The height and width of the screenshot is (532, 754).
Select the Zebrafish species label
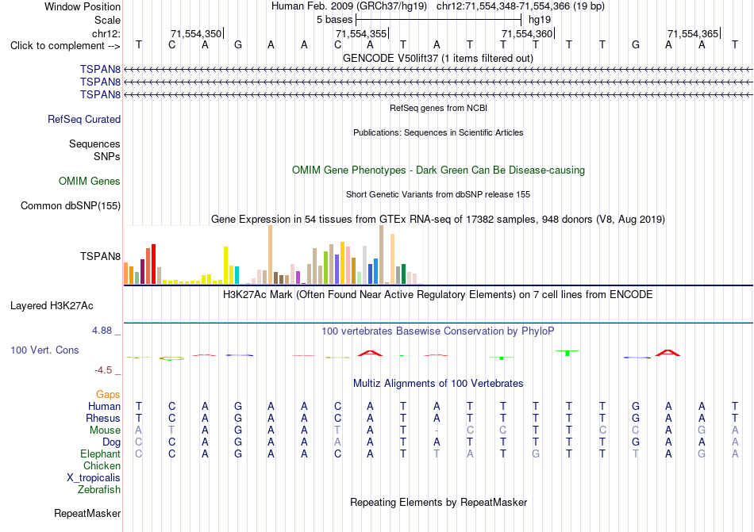(x=99, y=490)
